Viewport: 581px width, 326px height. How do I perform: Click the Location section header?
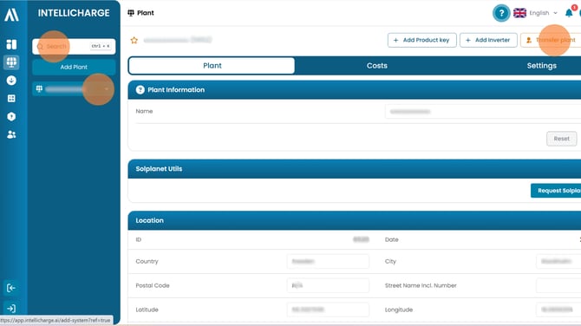click(x=354, y=220)
